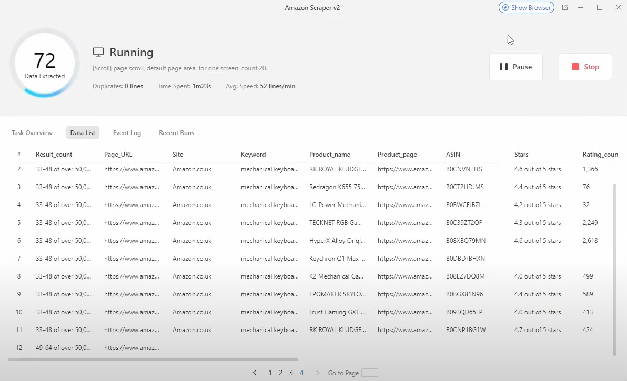Image resolution: width=627 pixels, height=381 pixels.
Task: Click rating count 2,618
Action: [x=590, y=240]
